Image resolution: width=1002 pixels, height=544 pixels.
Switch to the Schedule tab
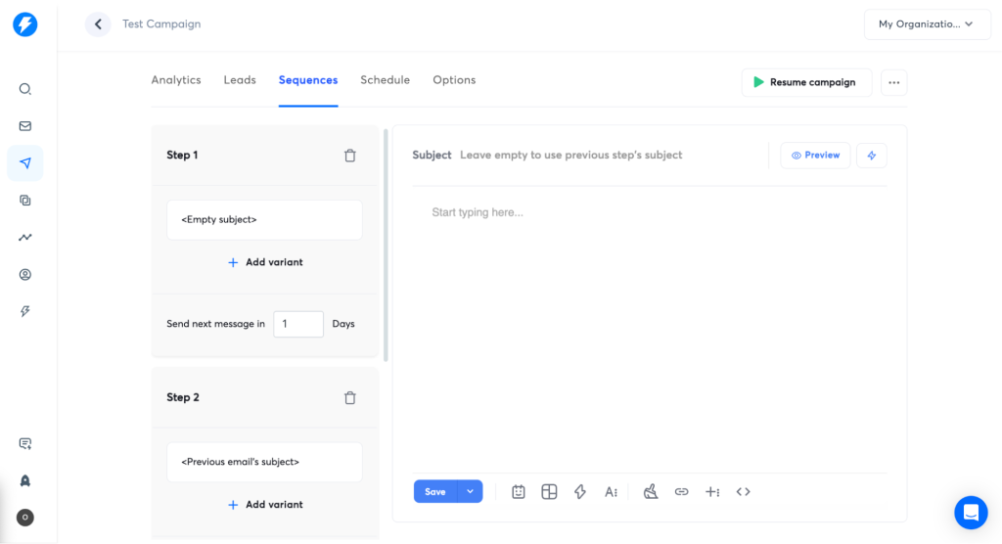point(385,80)
